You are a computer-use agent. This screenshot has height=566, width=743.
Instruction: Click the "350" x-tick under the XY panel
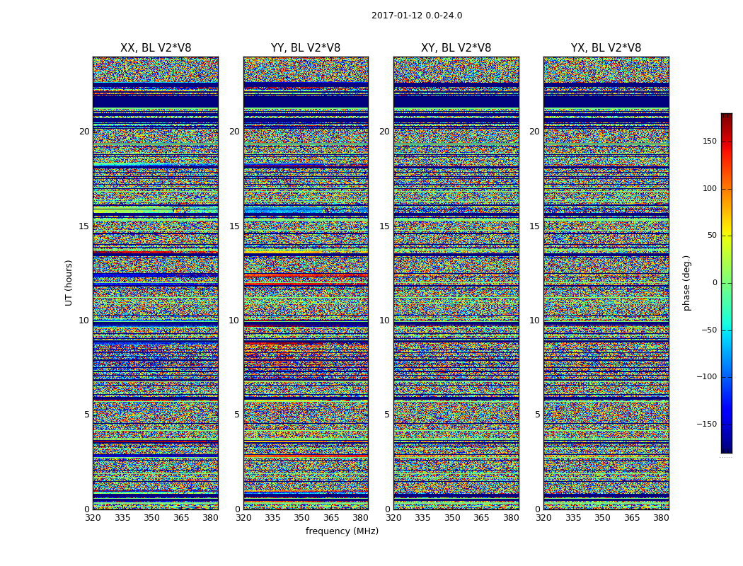pyautogui.click(x=452, y=518)
